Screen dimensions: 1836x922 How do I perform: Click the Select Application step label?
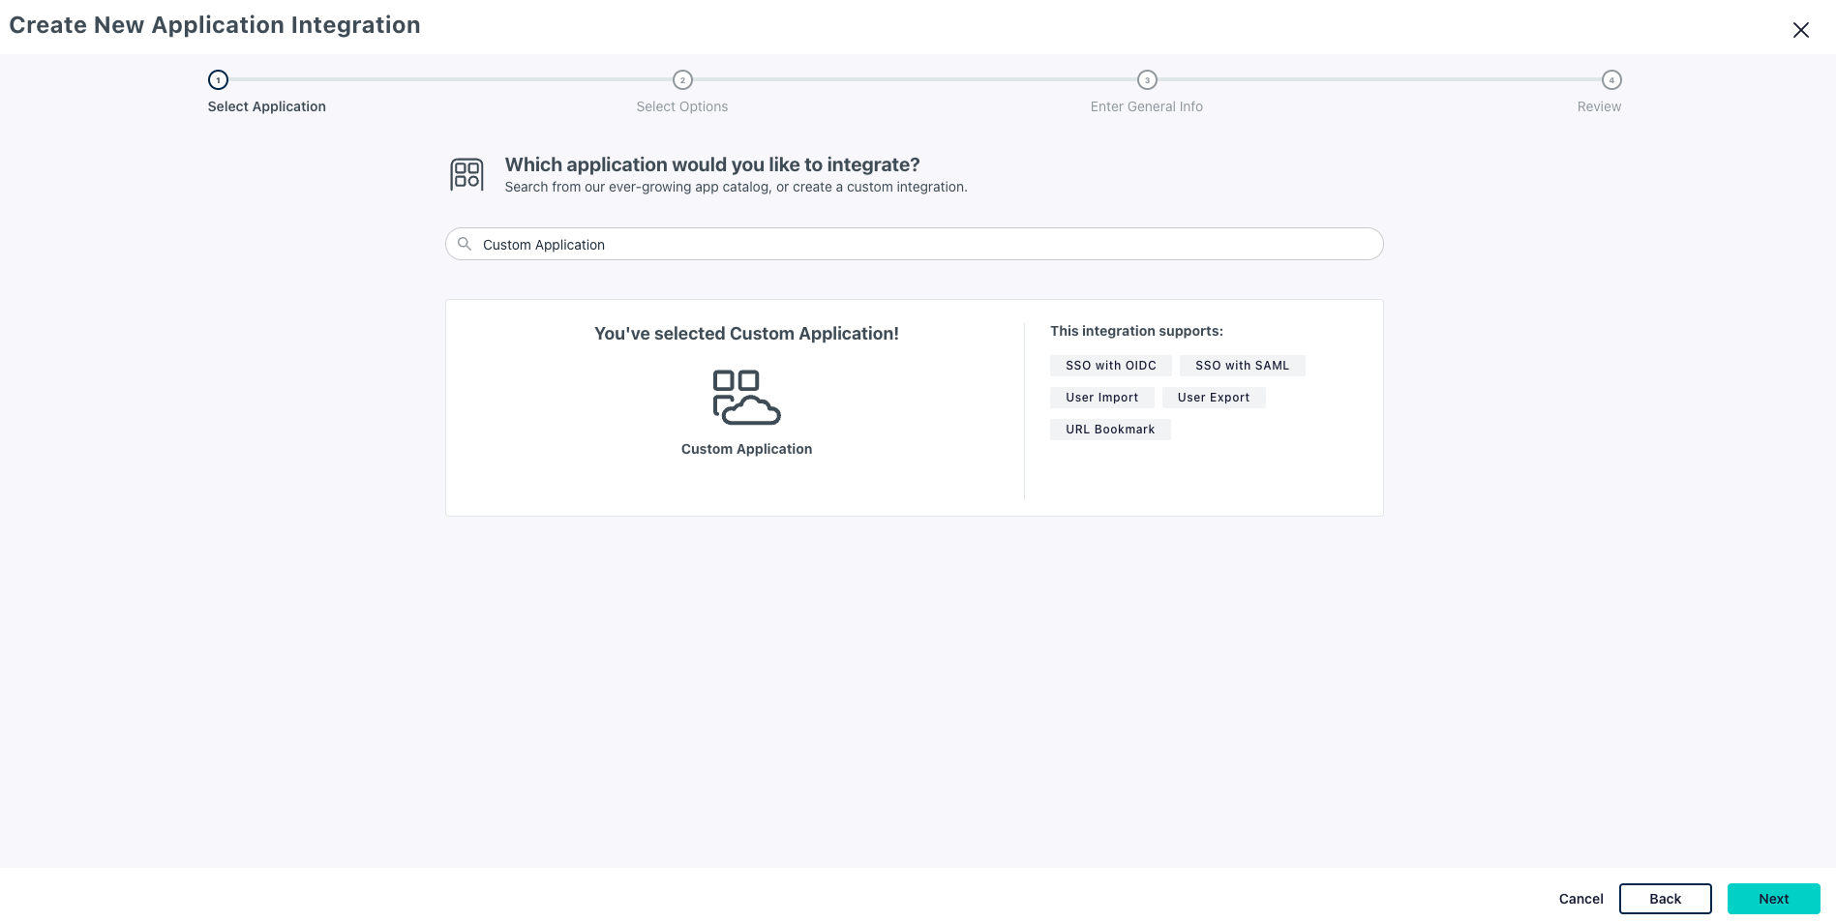tap(266, 106)
